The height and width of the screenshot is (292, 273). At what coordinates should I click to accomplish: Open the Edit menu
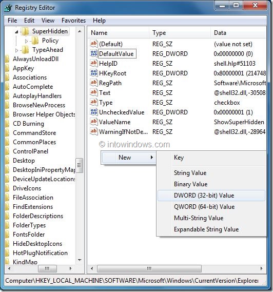[29, 21]
